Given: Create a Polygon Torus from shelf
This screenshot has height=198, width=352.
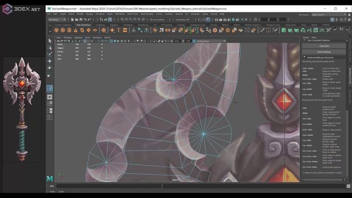Looking at the screenshot, I should pyautogui.click(x=82, y=30).
